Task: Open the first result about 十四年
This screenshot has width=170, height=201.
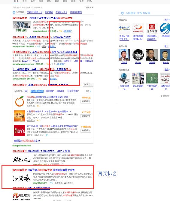Action: coord(42,18)
